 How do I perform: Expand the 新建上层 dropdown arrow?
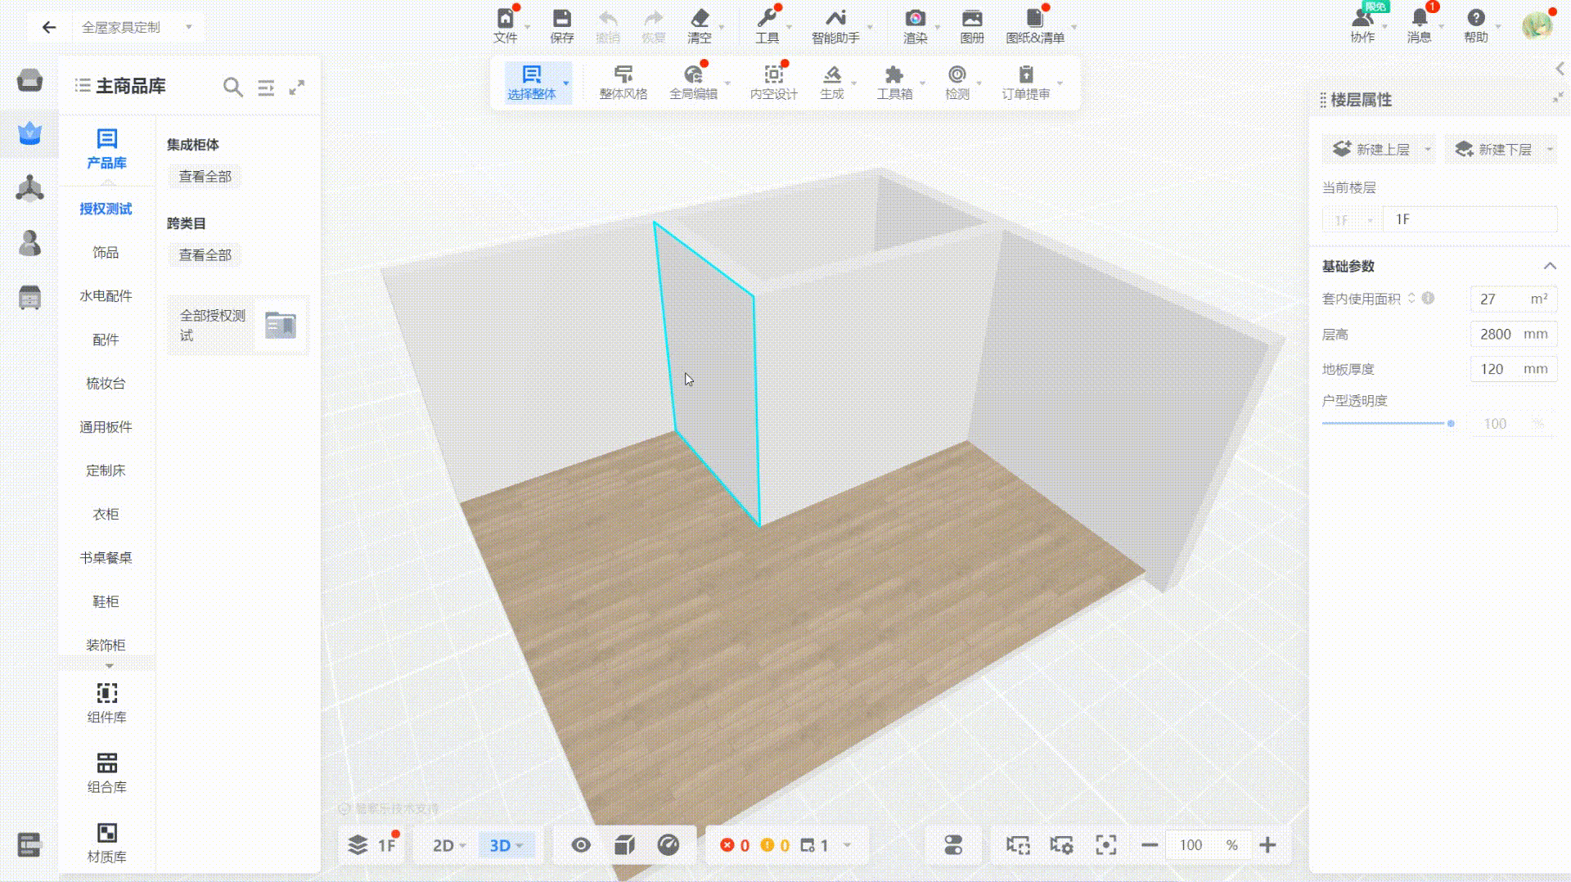click(x=1428, y=149)
